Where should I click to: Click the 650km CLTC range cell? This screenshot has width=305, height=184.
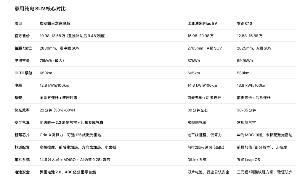point(46,73)
